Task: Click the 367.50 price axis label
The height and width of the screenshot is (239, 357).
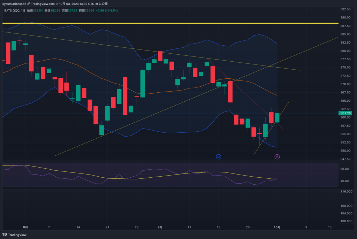Action: 345,92
